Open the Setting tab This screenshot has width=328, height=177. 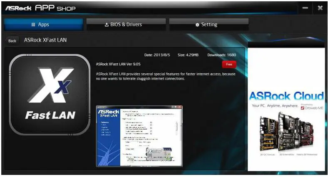point(209,25)
